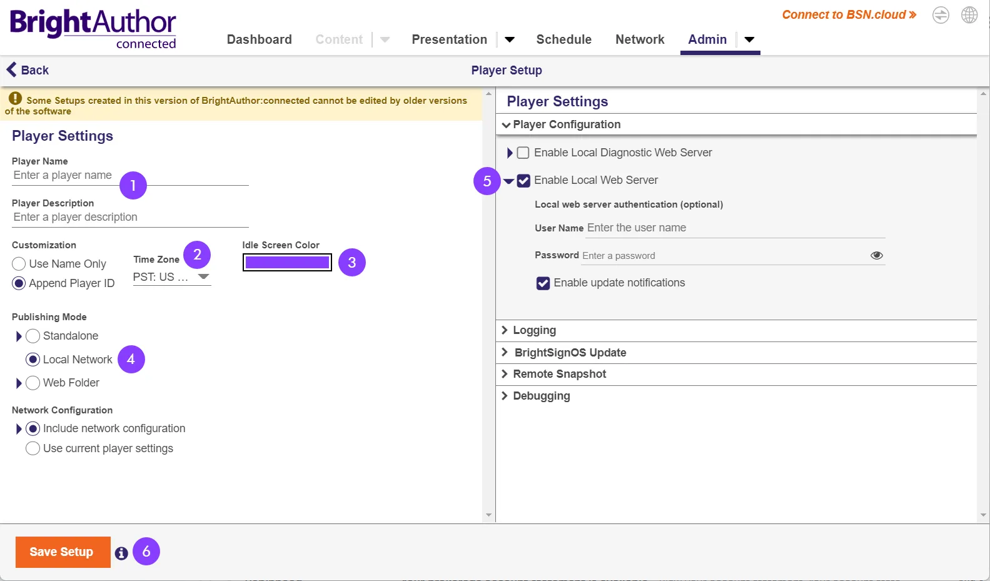Screen dimensions: 990x581
Task: Click the info icon beside Save Setup
Action: 121,553
